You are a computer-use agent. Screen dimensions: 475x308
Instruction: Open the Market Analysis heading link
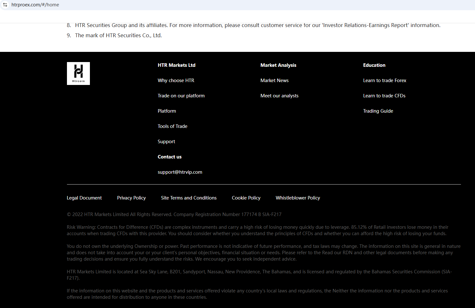278,65
